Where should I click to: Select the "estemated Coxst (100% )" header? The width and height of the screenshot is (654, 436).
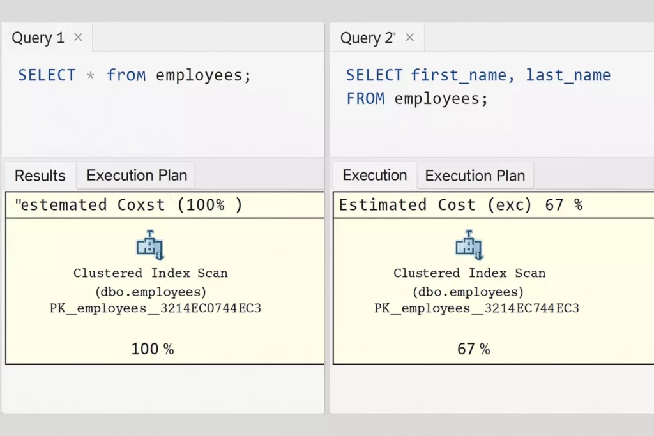point(128,205)
